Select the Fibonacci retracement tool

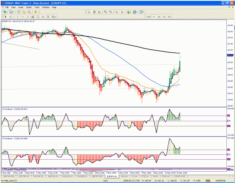point(38,17)
